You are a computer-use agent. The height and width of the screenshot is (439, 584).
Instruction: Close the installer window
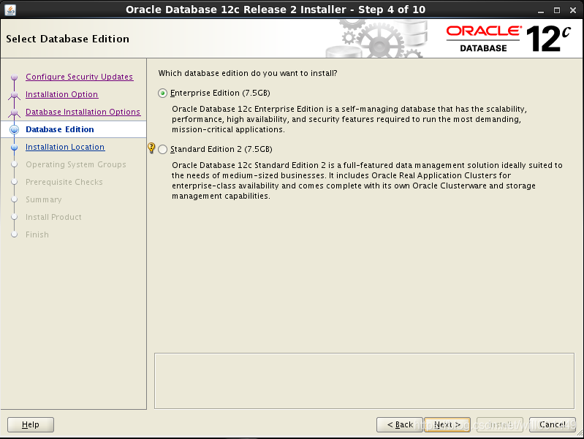click(573, 10)
